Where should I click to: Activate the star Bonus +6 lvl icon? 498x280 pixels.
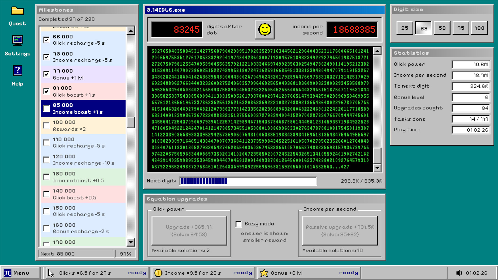click(x=264, y=273)
